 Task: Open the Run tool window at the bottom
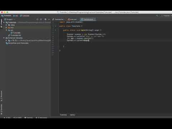pos(7,118)
